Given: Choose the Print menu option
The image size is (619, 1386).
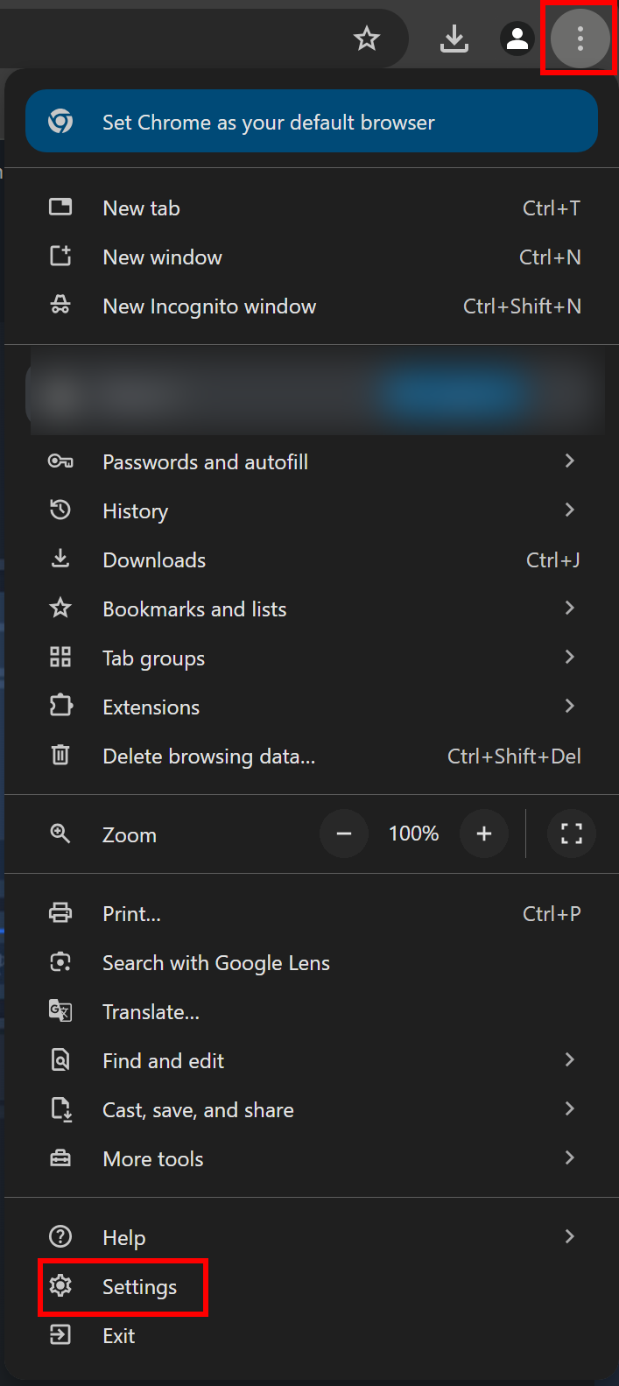Looking at the screenshot, I should click(x=131, y=914).
